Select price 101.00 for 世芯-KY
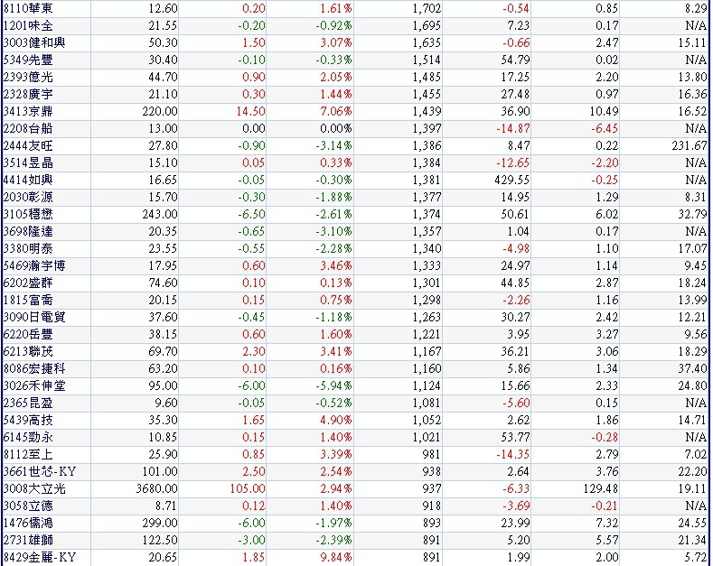713x566 pixels. 160,471
